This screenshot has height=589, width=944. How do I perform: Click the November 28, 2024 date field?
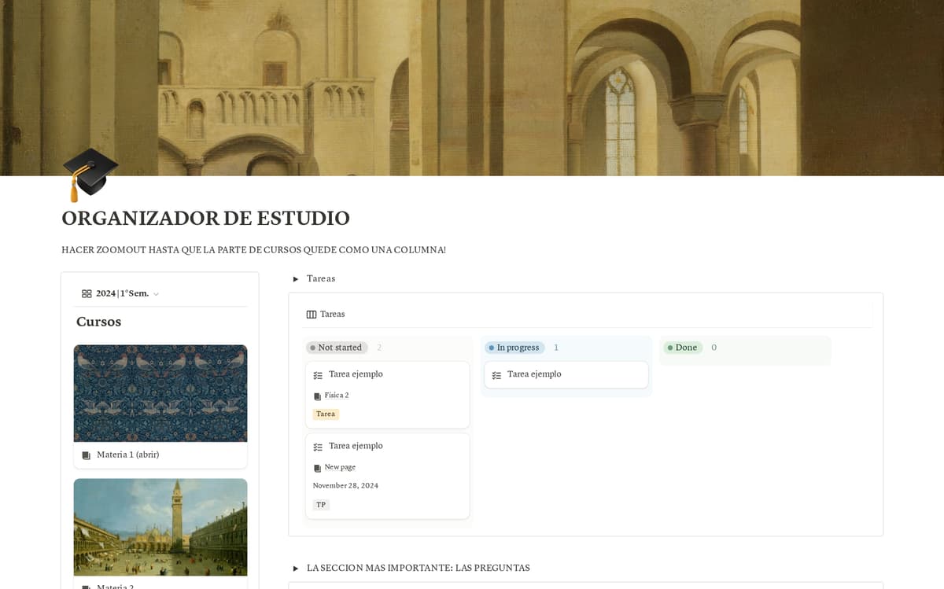coord(345,485)
